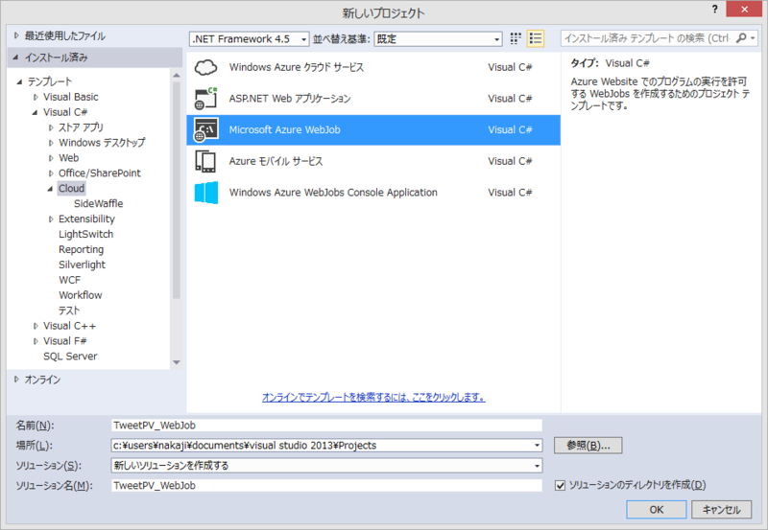Collapse the installed section

[x=15, y=58]
